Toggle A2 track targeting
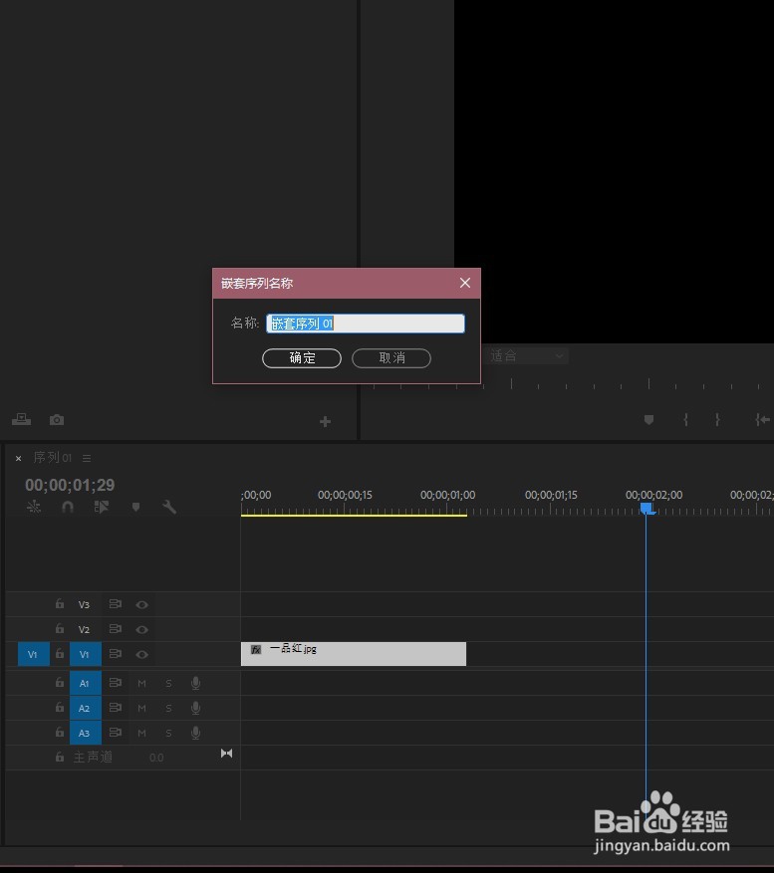774x873 pixels. (x=86, y=708)
